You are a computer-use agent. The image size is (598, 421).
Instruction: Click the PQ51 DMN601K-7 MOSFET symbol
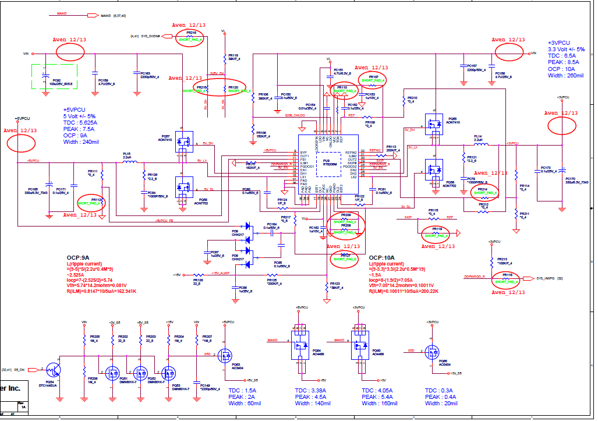tap(112, 373)
